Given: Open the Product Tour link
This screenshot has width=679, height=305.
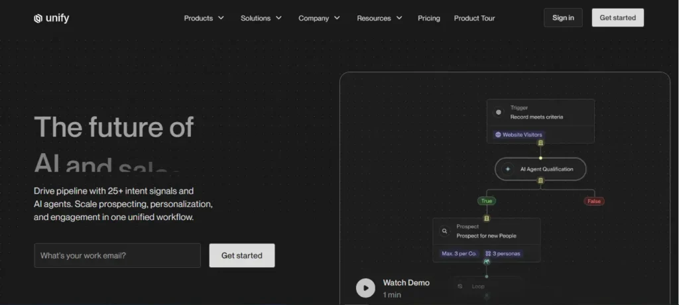Looking at the screenshot, I should click(474, 18).
